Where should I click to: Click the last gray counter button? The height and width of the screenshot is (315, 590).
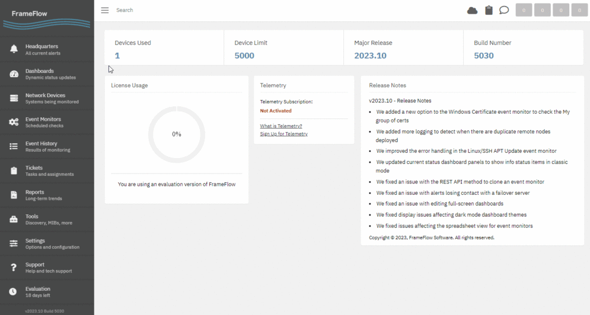580,10
